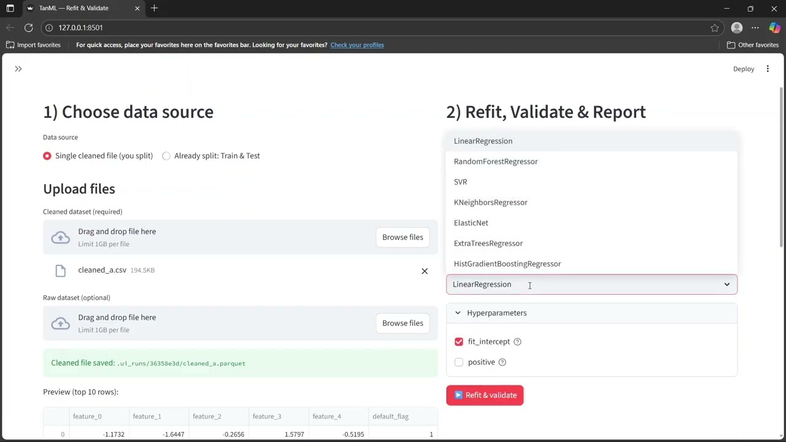Add this page to favorites star
The image size is (786, 442).
tap(715, 28)
